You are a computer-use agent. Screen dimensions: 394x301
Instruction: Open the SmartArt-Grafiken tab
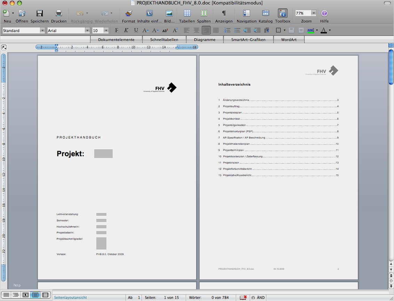[x=248, y=39]
